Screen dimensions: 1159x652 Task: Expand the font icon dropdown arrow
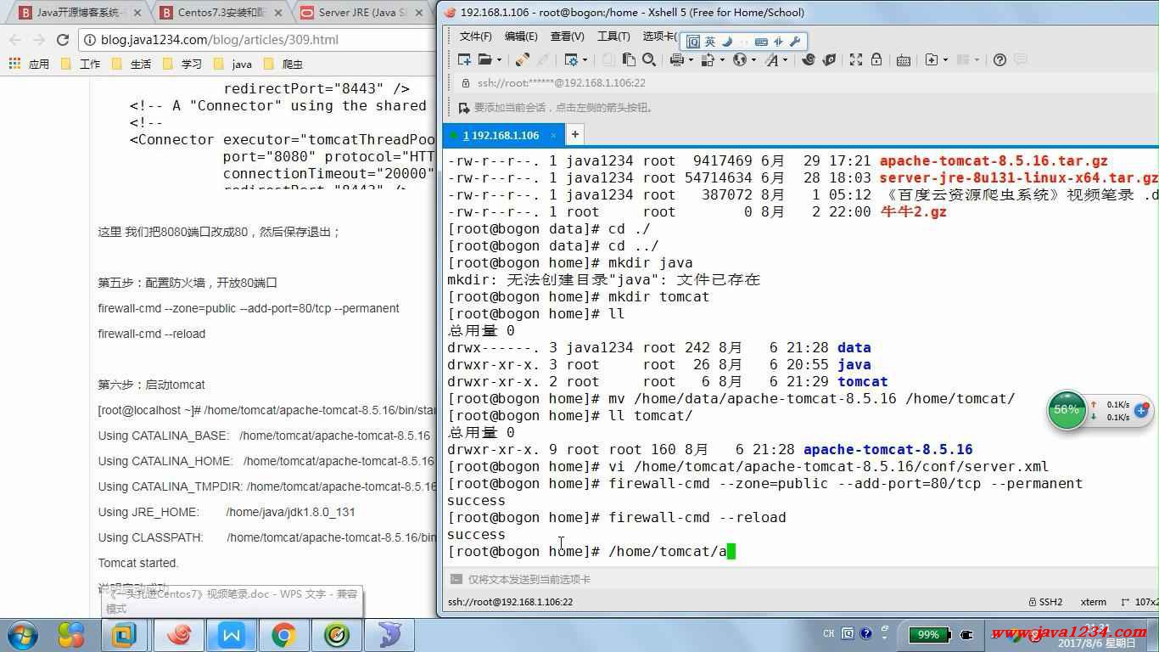click(x=785, y=59)
